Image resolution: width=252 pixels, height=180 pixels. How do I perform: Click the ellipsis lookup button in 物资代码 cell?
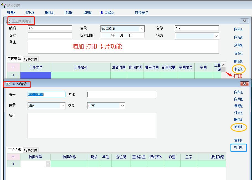[48, 164]
